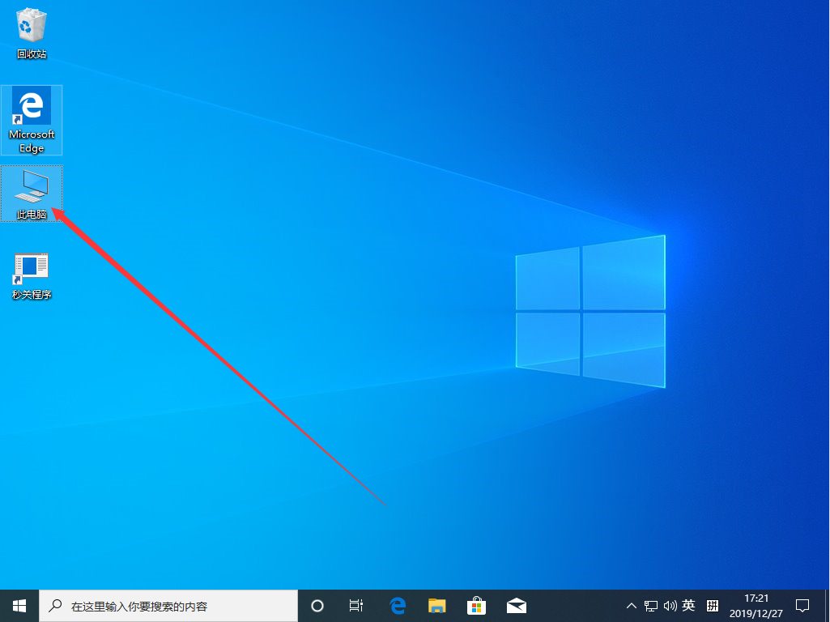The image size is (830, 622).
Task: Open Task View on the taskbar
Action: [356, 605]
